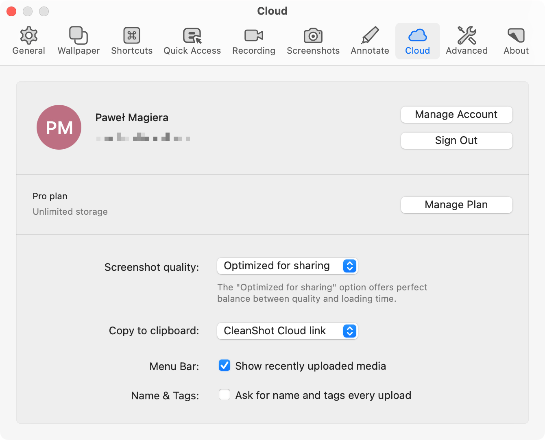Screen dimensions: 545x440
Task: Click the Manage Account button
Action: pyautogui.click(x=456, y=115)
